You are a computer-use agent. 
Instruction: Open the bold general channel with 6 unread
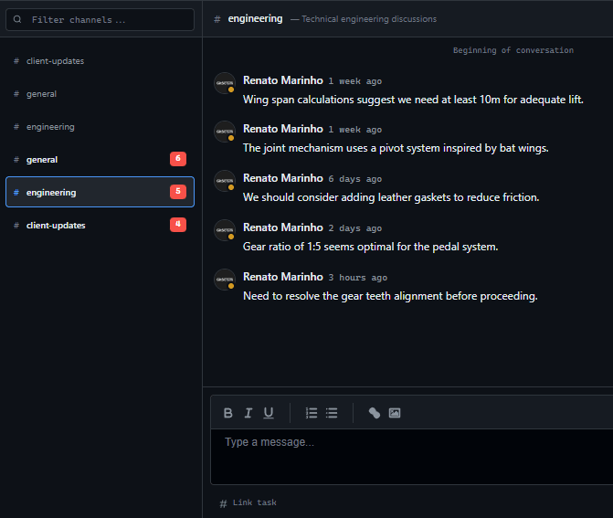pos(100,160)
